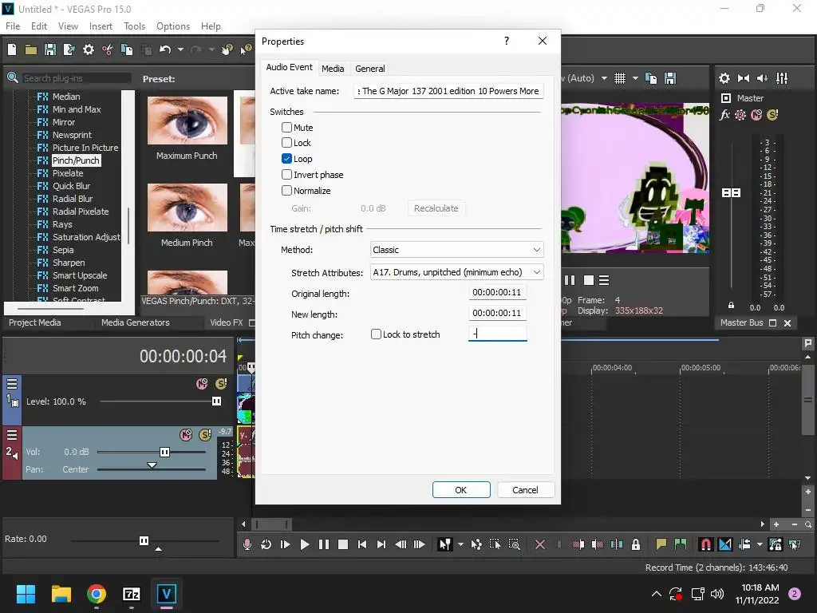This screenshot has height=613, width=817.
Task: Toggle Master bus Solo icon
Action: point(772,115)
